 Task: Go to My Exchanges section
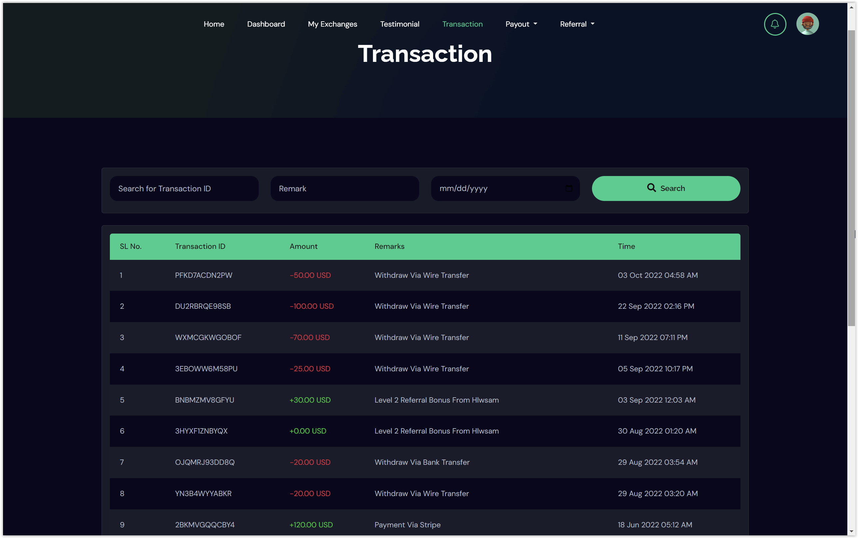click(x=332, y=24)
